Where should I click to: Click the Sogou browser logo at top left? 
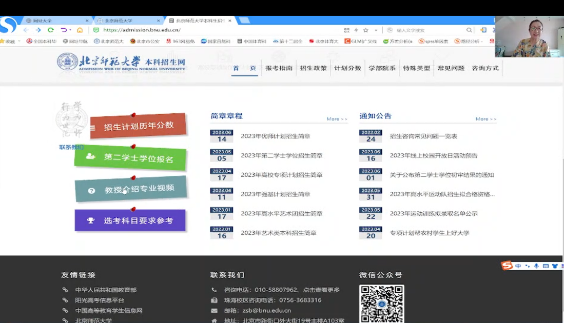point(8,25)
